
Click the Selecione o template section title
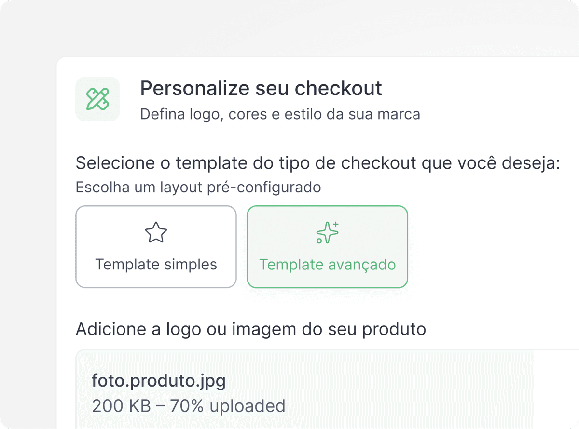[x=317, y=163]
